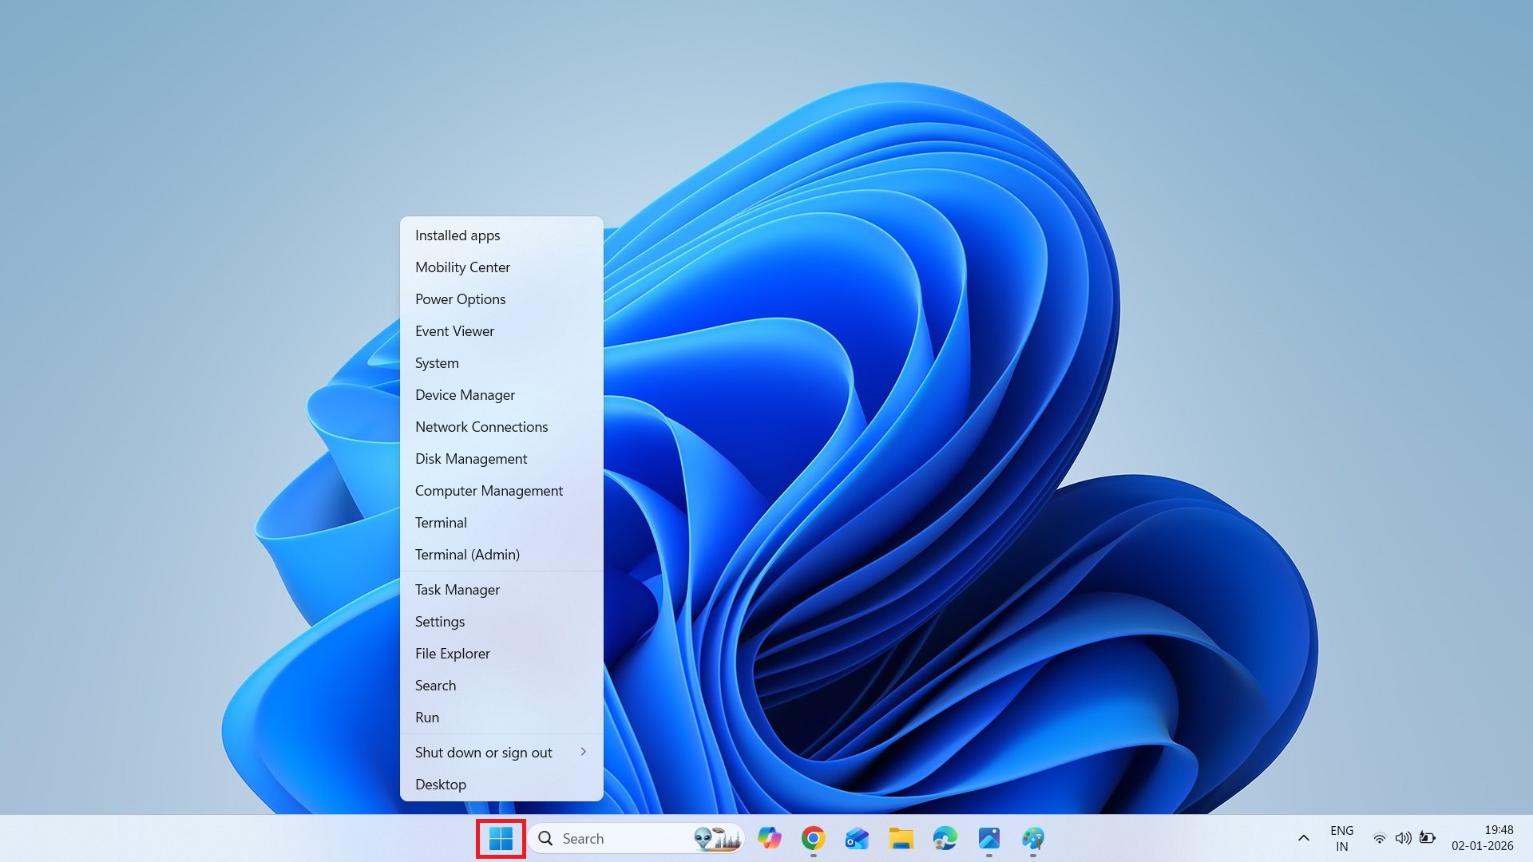Viewport: 1533px width, 862px height.
Task: Click the Windows Start button
Action: [501, 839]
